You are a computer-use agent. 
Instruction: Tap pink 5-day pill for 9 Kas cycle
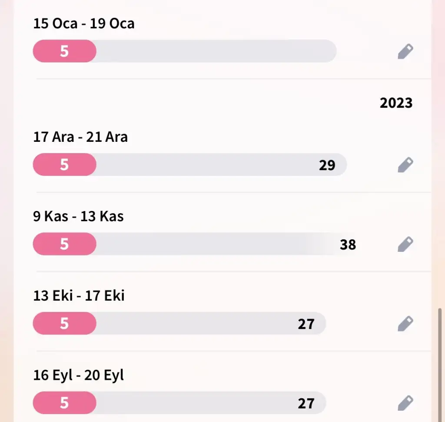pos(65,244)
